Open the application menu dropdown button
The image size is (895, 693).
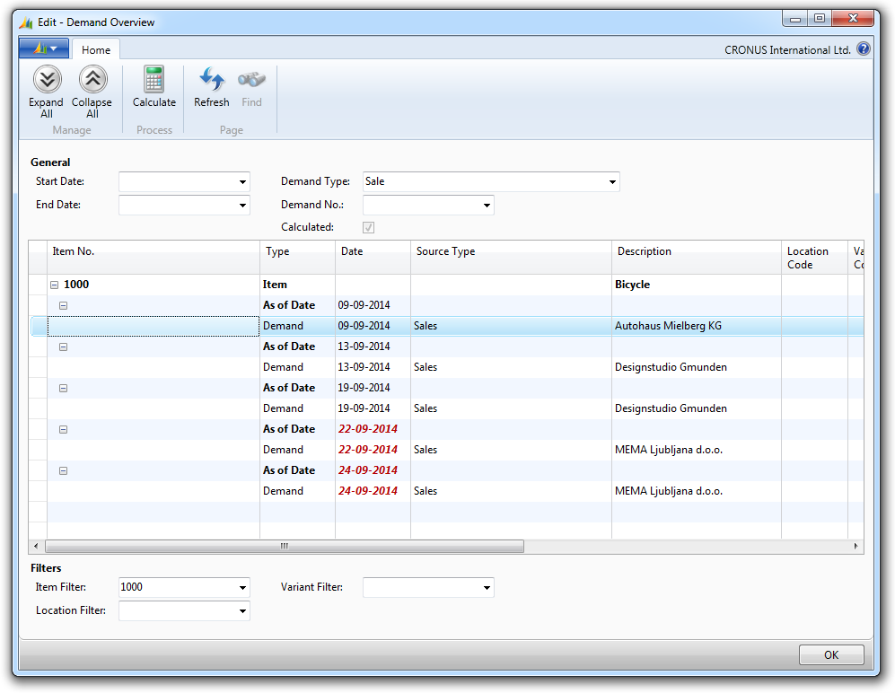pyautogui.click(x=44, y=48)
